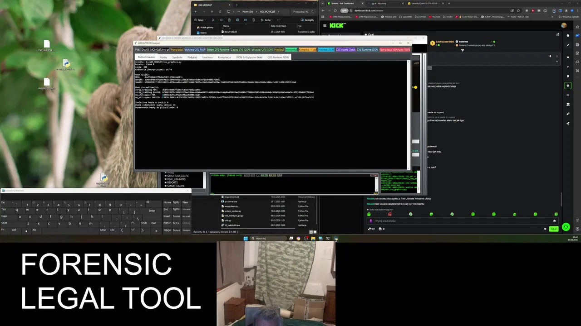581x326 pixels.
Task: Toggle the ScrLk key on on-screen keyboard
Action: (177, 223)
